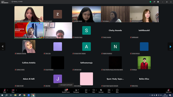Select Siti Fathiah's video tile
Viewport: 173px width, 97px height.
point(115,14)
